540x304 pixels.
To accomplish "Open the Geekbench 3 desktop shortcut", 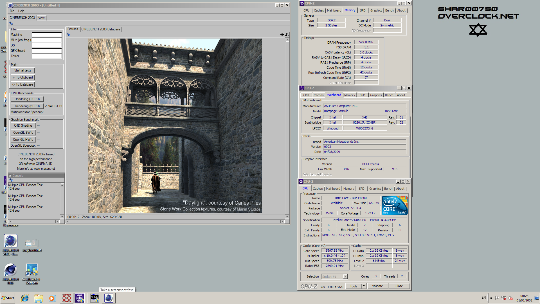I will coord(32,274).
